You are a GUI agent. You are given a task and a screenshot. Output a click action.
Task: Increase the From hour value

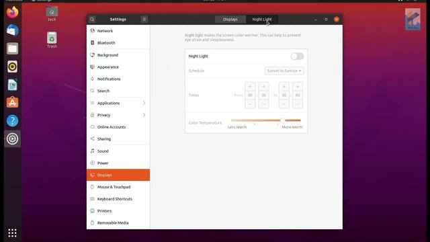tap(250, 87)
